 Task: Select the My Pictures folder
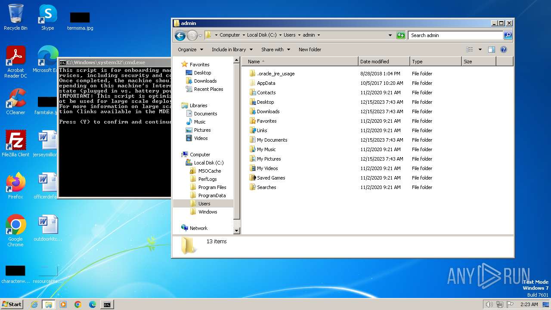[265, 159]
